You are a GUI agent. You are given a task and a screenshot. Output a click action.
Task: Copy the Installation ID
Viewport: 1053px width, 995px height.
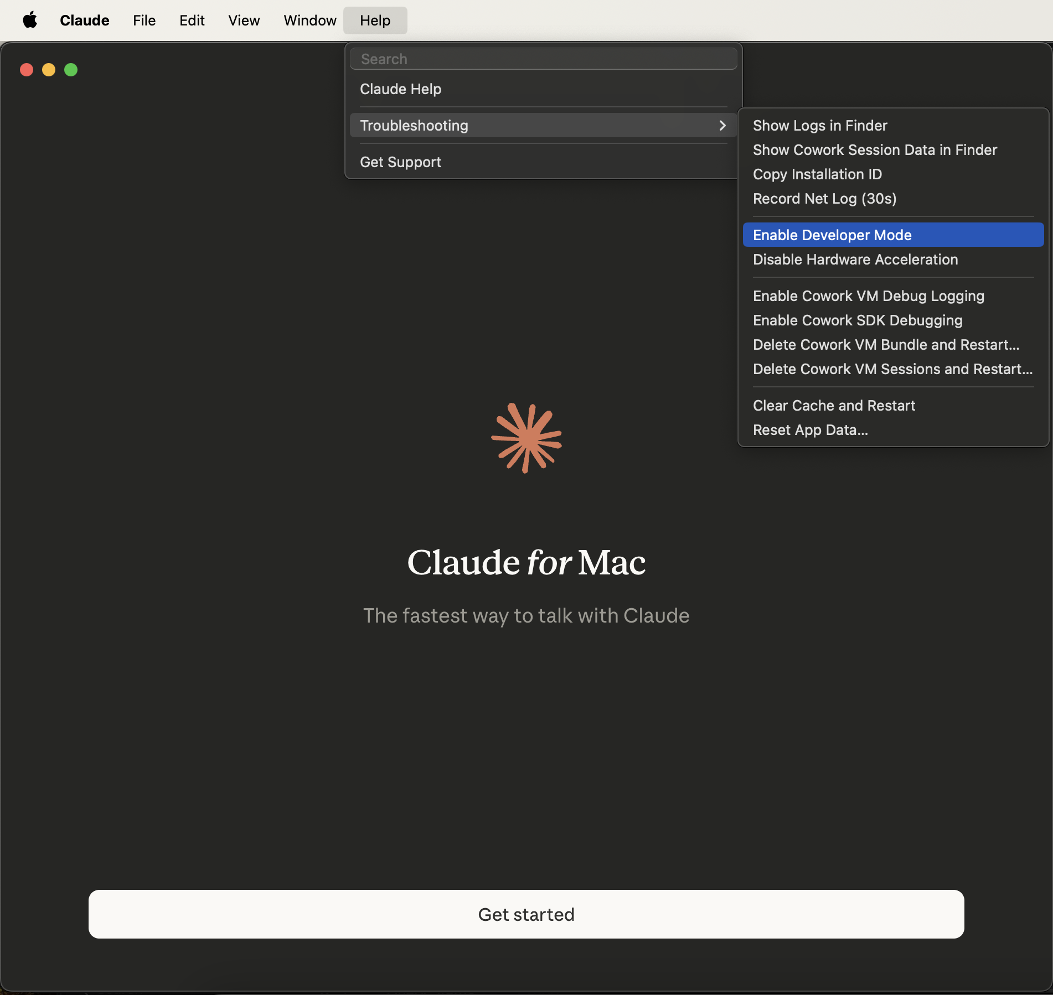817,174
